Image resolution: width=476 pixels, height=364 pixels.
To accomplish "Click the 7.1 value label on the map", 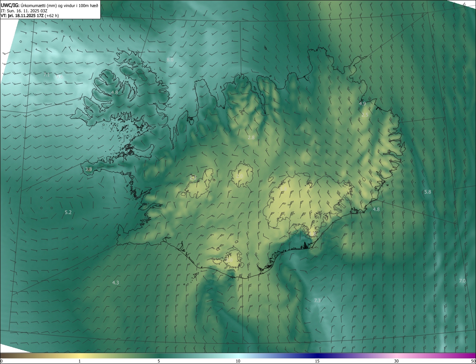I will click(x=46, y=75).
